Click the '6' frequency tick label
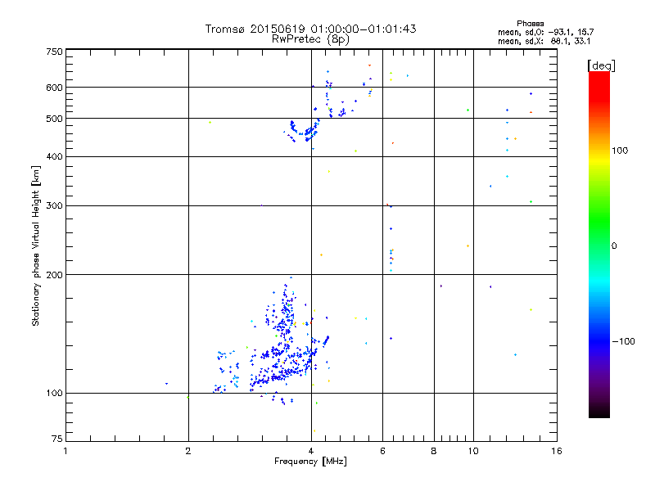Image resolution: width=655 pixels, height=491 pixels. (x=382, y=451)
